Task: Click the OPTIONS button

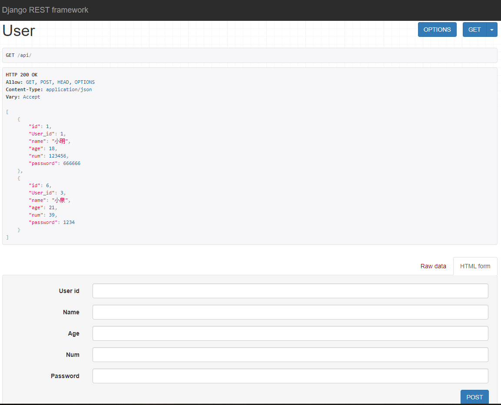Action: point(437,30)
